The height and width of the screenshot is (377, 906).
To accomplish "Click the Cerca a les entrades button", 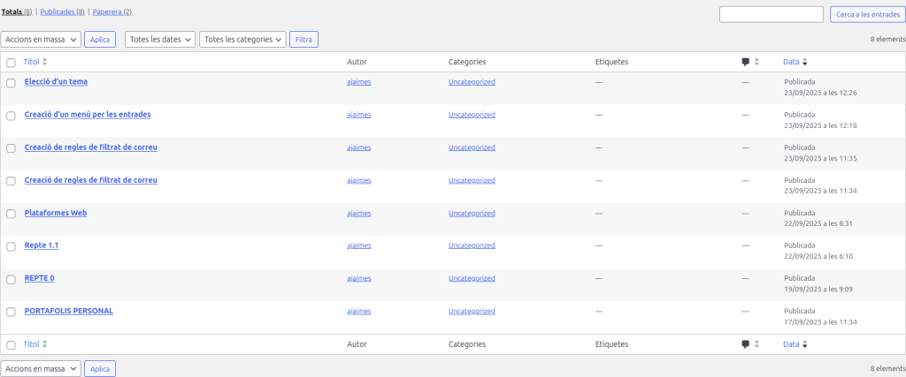I will [866, 14].
